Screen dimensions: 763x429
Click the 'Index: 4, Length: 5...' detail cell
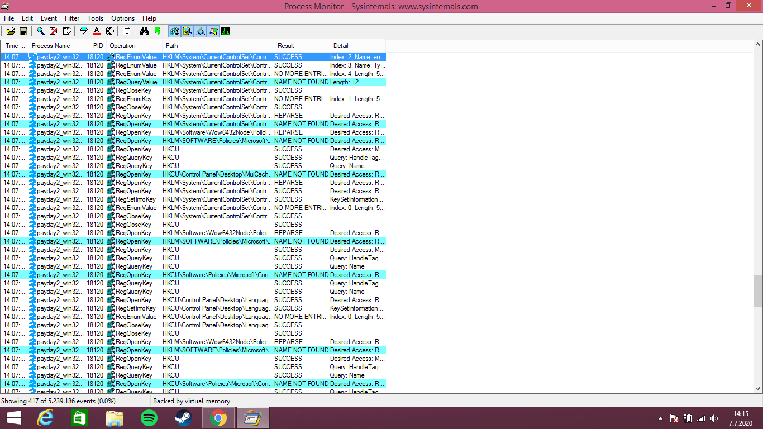point(357,74)
